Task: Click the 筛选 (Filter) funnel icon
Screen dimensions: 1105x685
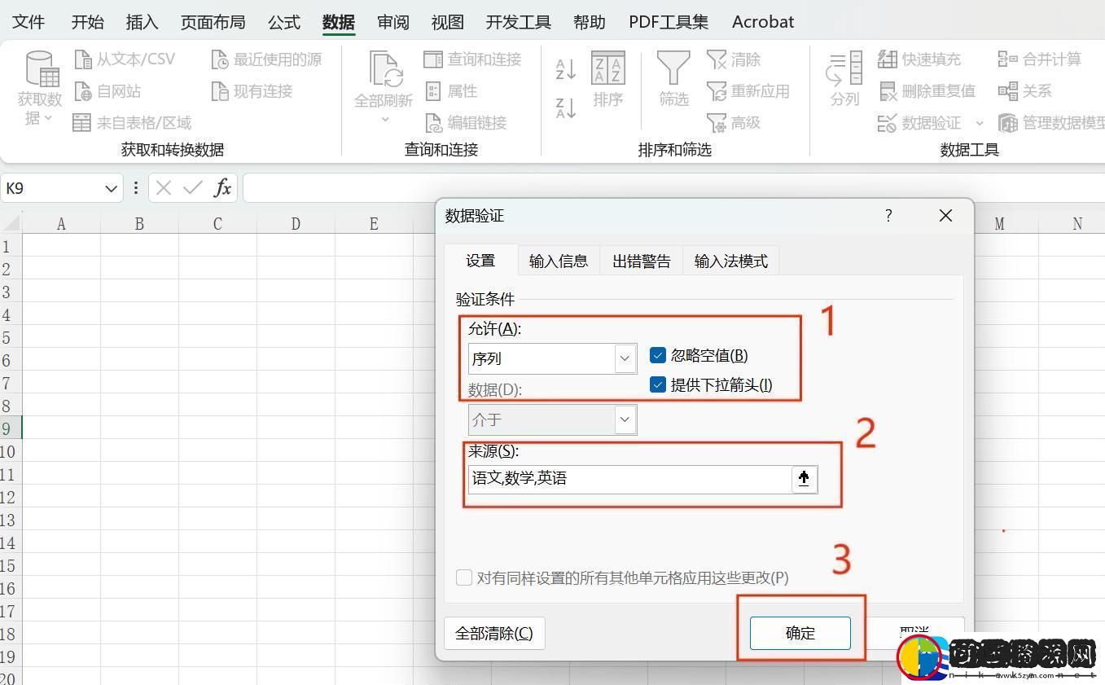Action: [673, 68]
